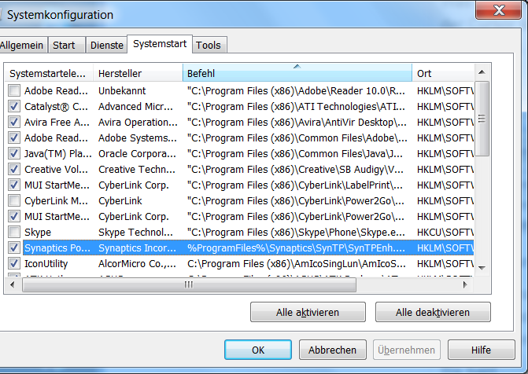The height and width of the screenshot is (374, 528).
Task: Open the Tools tab
Action: click(209, 46)
